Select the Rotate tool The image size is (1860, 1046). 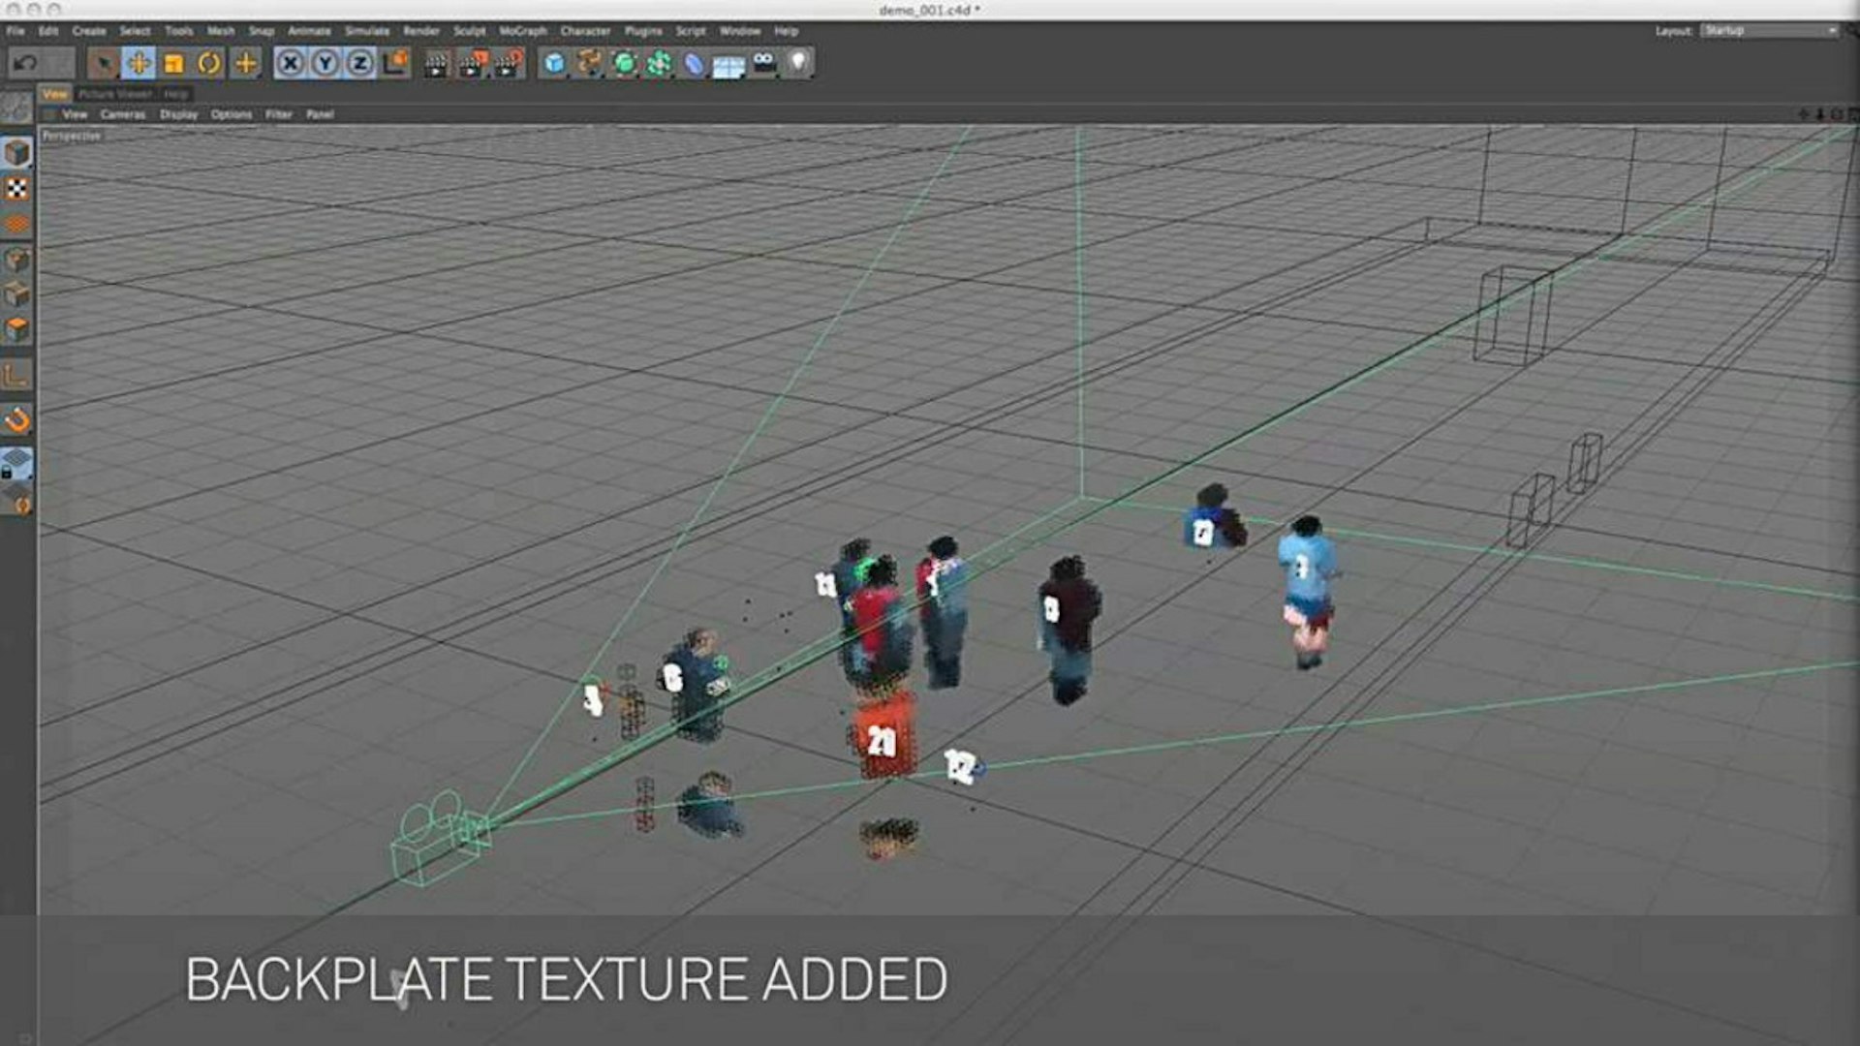coord(209,64)
